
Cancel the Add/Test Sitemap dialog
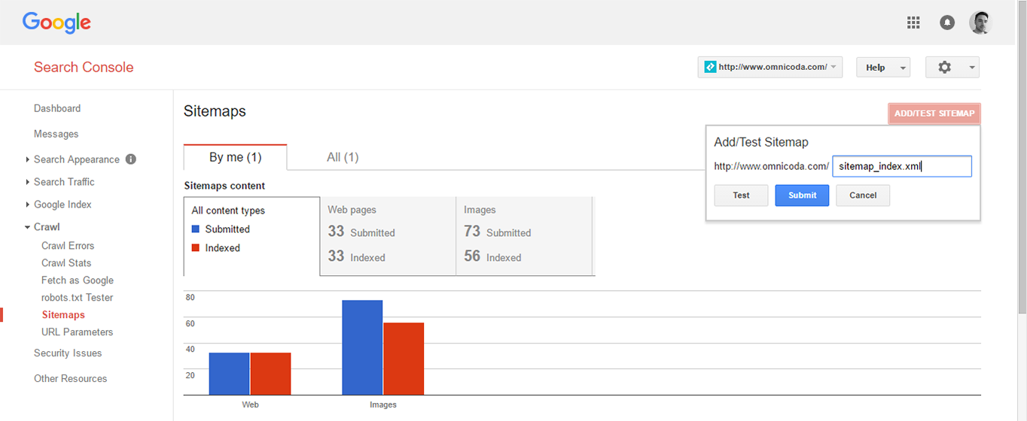[x=863, y=195]
